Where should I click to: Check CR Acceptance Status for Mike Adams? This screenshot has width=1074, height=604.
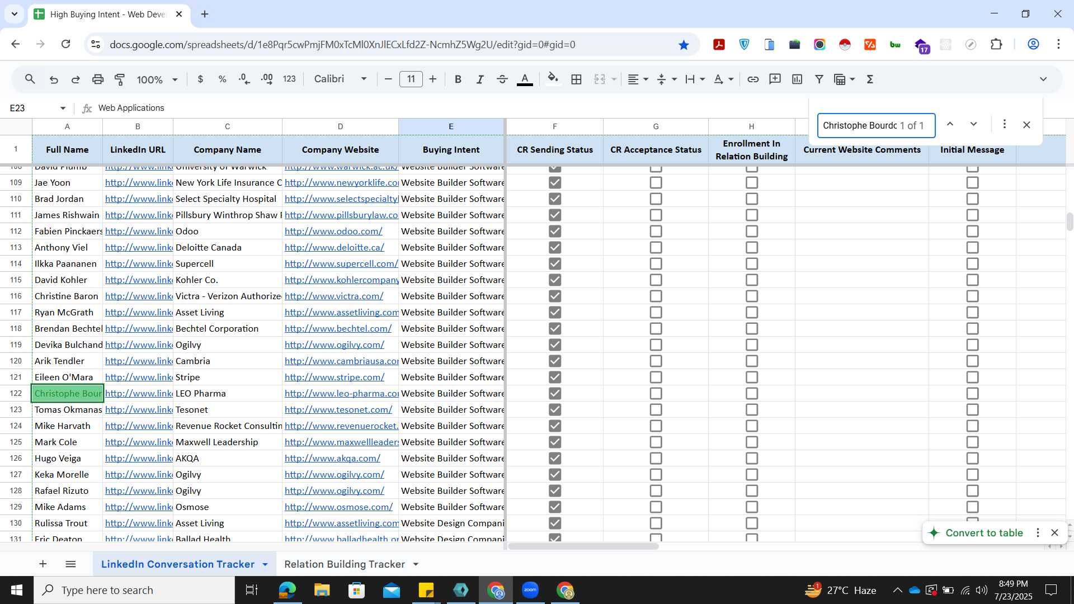(656, 507)
